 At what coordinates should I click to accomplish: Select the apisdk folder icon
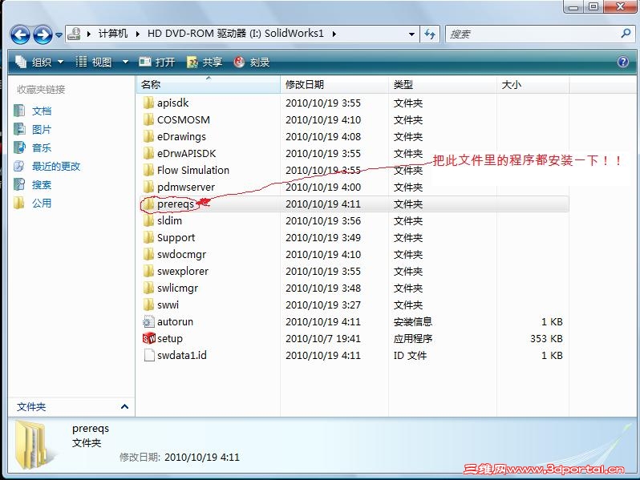click(x=148, y=103)
